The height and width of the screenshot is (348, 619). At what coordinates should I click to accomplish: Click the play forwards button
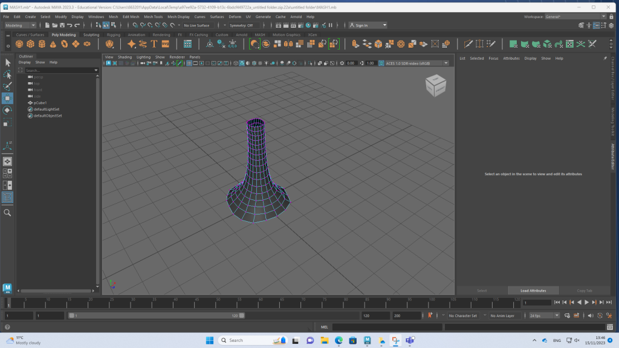586,302
